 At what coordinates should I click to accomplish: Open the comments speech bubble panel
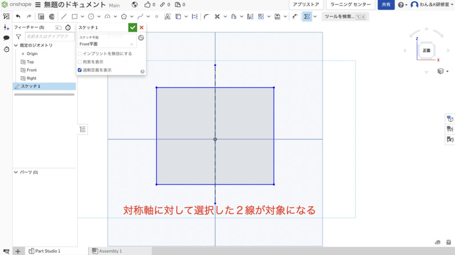(x=6, y=38)
